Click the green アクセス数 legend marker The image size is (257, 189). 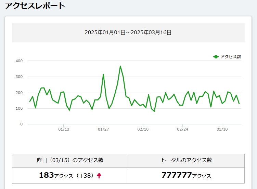coord(216,57)
